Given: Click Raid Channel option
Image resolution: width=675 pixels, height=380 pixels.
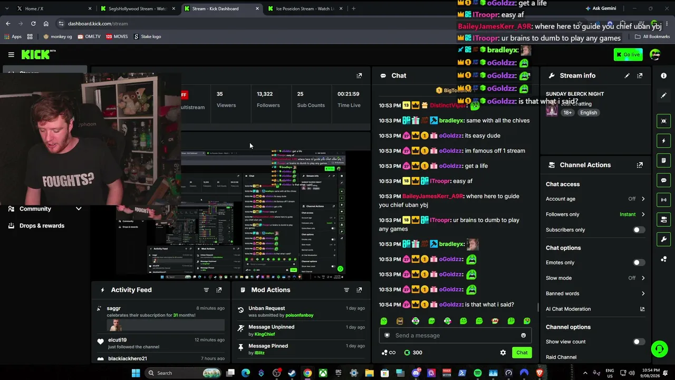Looking at the screenshot, I should pyautogui.click(x=561, y=357).
